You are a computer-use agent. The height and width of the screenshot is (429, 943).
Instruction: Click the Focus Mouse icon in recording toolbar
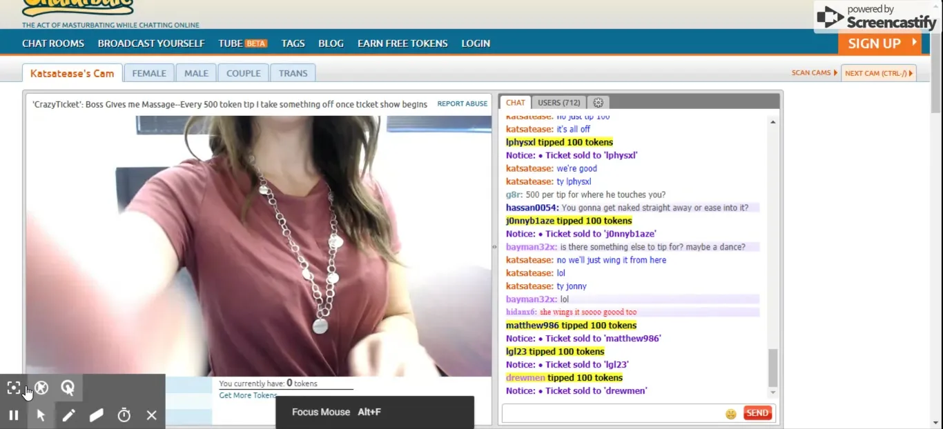tap(14, 388)
